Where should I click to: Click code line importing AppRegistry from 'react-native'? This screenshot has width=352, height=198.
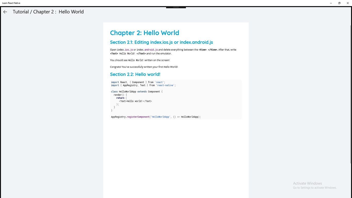143,85
